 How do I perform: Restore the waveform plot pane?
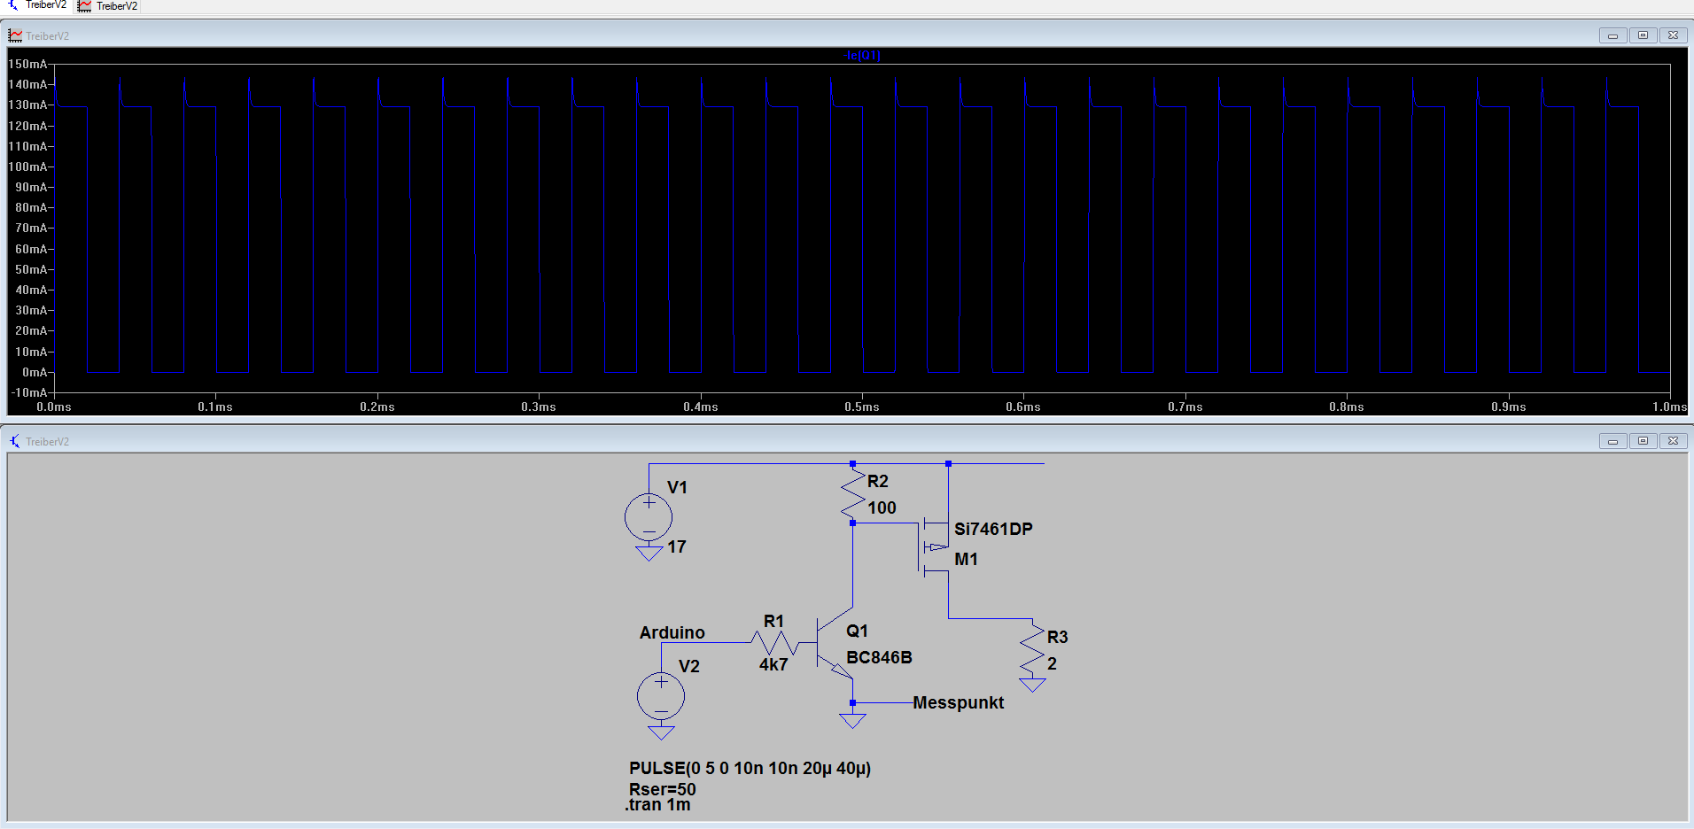(1643, 35)
